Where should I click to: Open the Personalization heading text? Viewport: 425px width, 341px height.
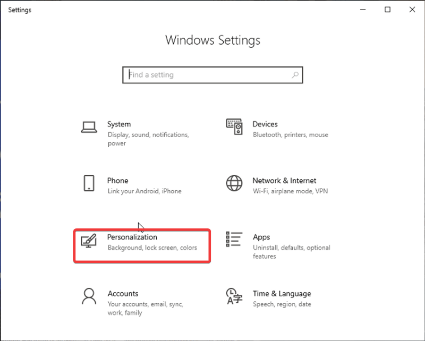(132, 237)
